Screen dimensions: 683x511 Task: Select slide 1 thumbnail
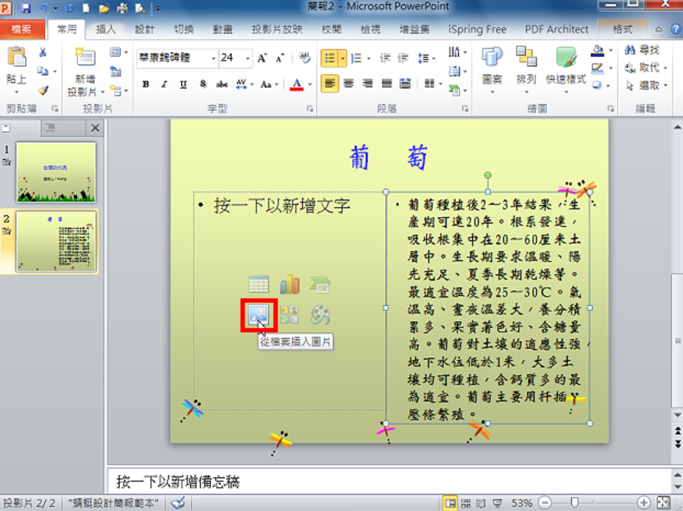click(56, 172)
